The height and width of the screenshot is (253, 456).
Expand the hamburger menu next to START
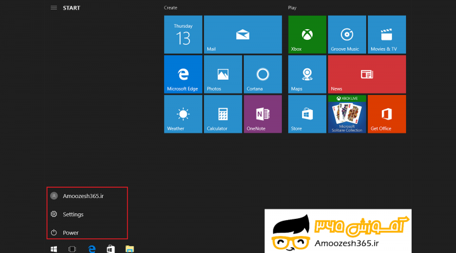click(54, 8)
